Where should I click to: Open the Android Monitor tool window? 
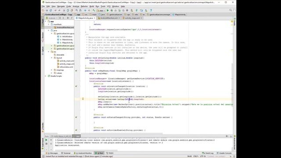(x=83, y=153)
